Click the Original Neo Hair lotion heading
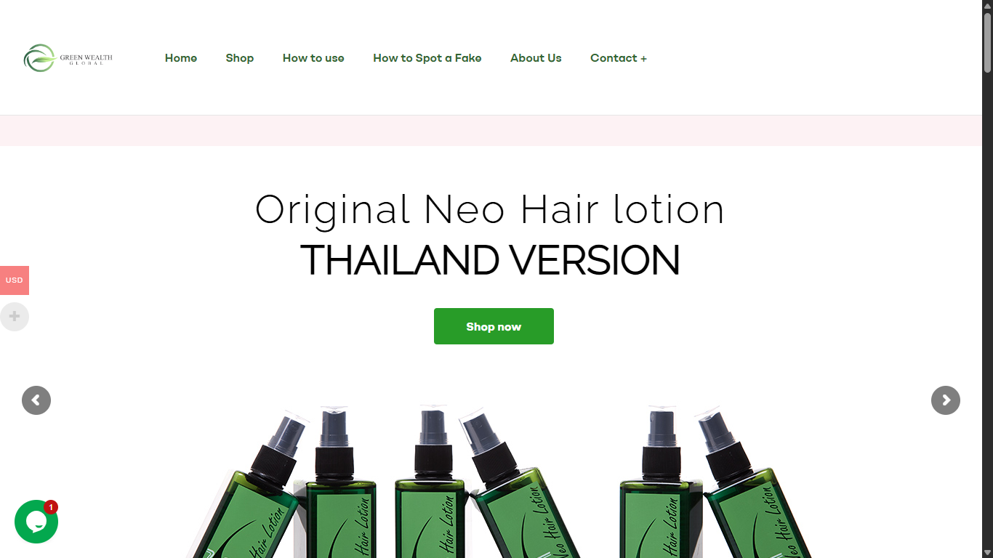The image size is (993, 558). click(490, 209)
